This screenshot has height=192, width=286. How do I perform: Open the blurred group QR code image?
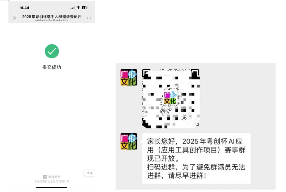coord(171,99)
